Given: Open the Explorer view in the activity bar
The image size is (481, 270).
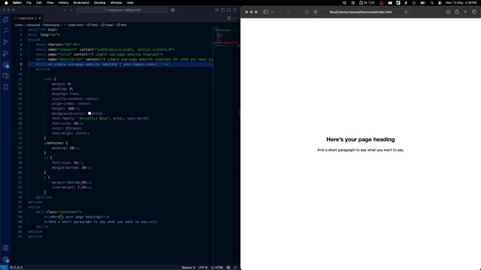Looking at the screenshot, I should click(6, 20).
